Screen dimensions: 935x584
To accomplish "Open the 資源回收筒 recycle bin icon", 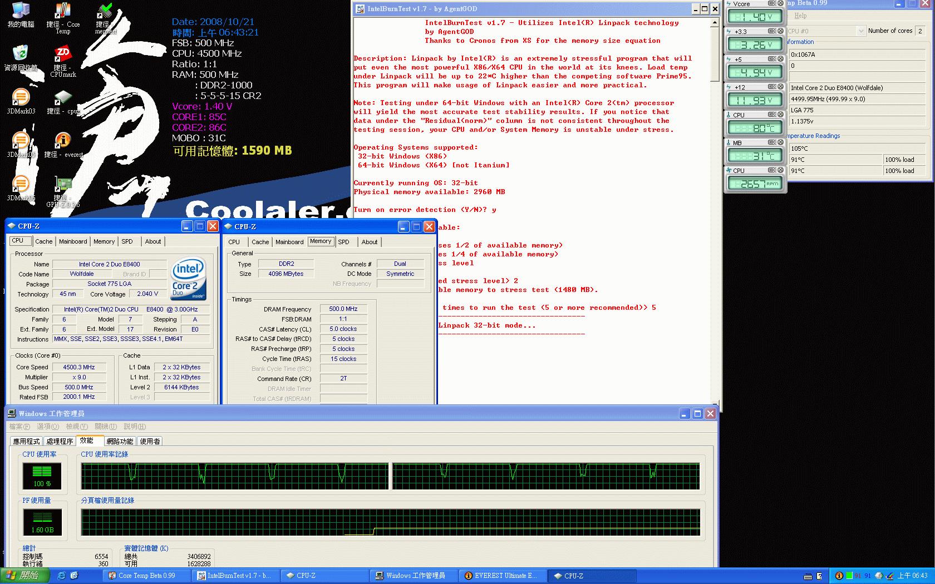I will 21,58.
